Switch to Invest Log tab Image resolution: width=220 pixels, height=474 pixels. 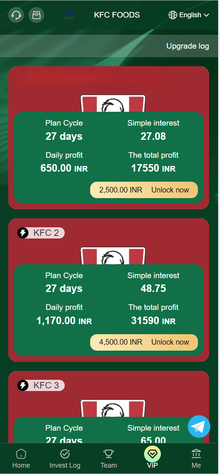click(x=65, y=459)
